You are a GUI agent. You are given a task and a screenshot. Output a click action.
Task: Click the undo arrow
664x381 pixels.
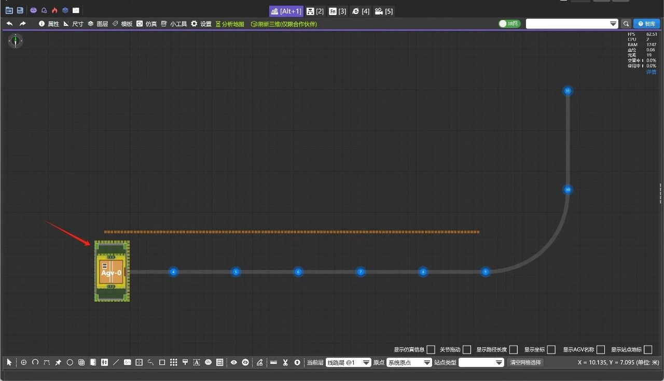tap(9, 24)
